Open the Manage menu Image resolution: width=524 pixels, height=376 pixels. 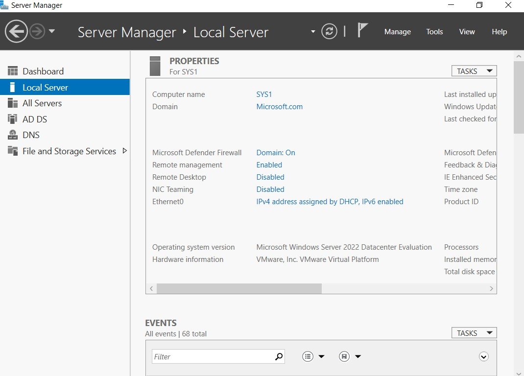point(397,32)
